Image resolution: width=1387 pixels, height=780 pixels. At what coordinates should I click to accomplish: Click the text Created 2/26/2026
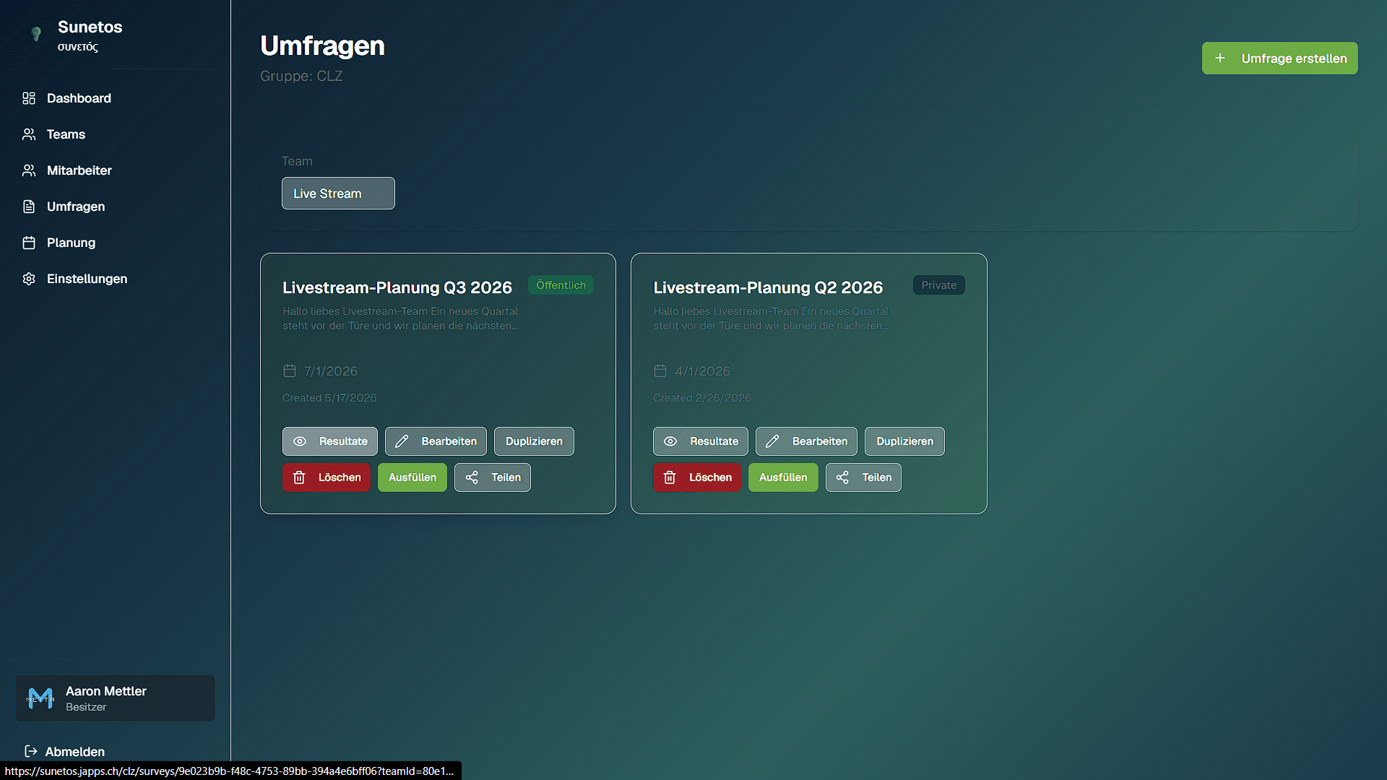point(702,398)
